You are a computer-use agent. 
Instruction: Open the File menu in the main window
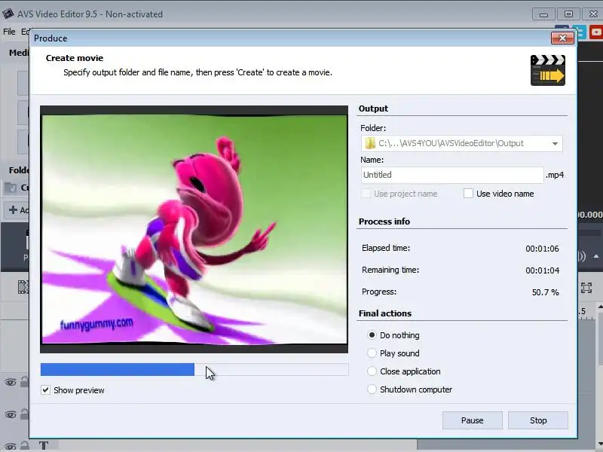point(9,32)
